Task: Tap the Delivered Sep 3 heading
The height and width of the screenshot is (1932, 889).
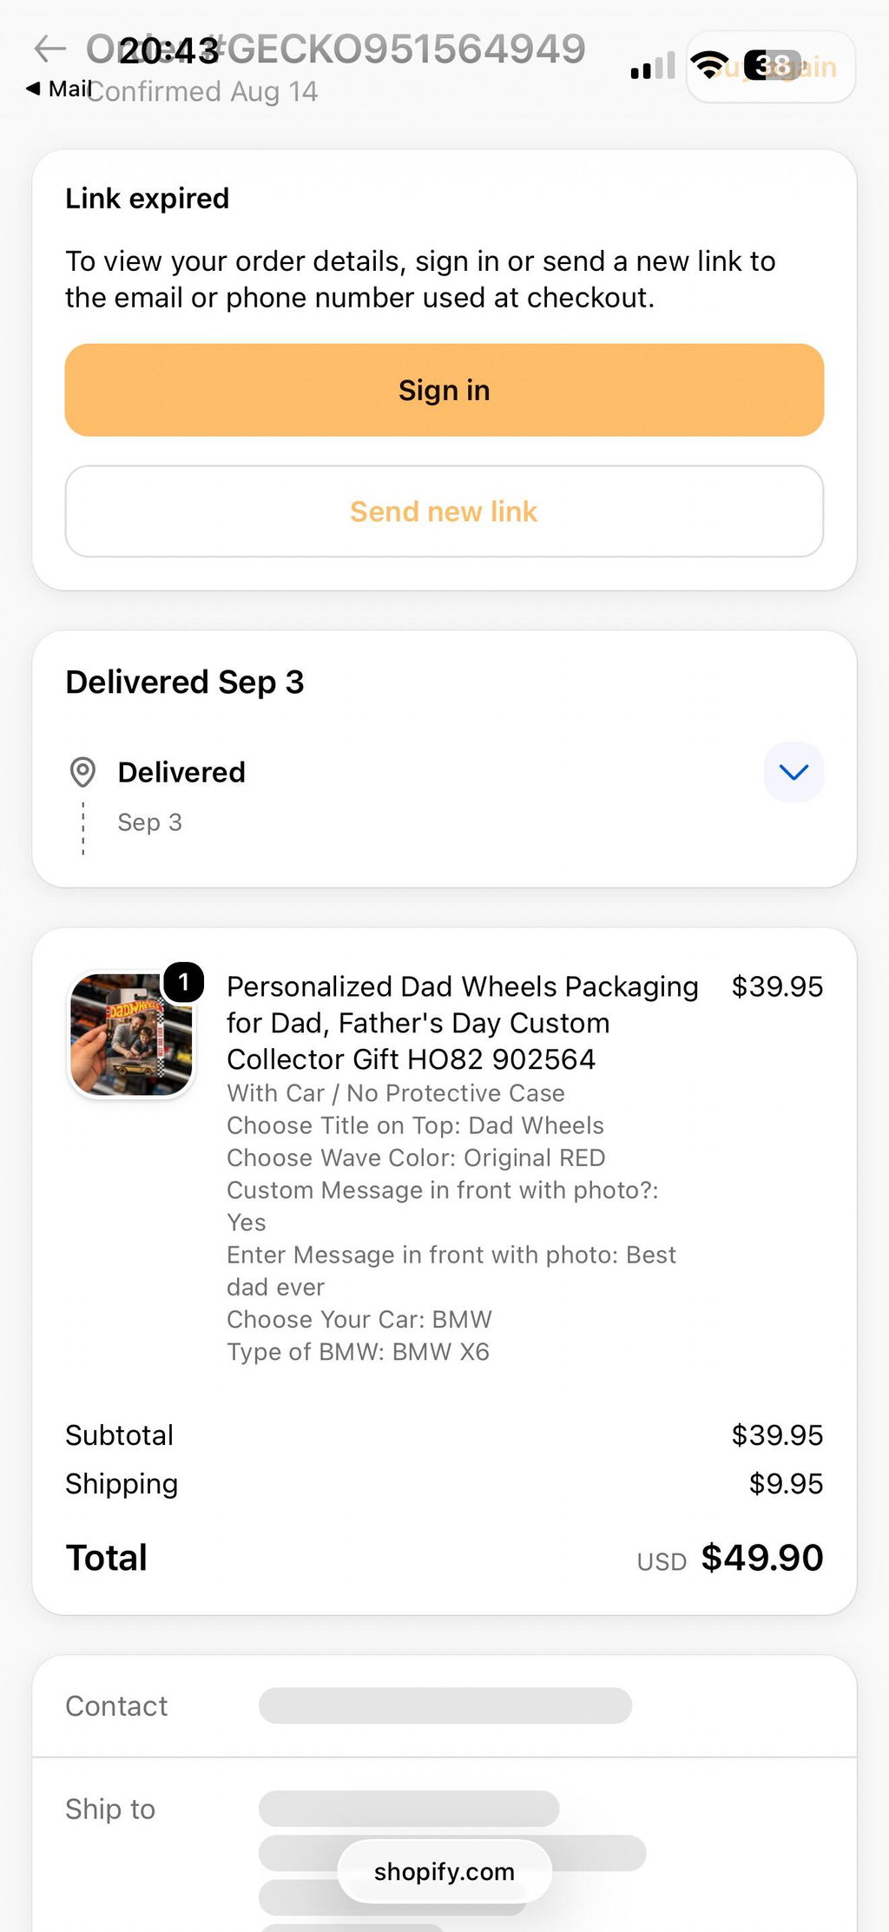Action: pos(185,682)
